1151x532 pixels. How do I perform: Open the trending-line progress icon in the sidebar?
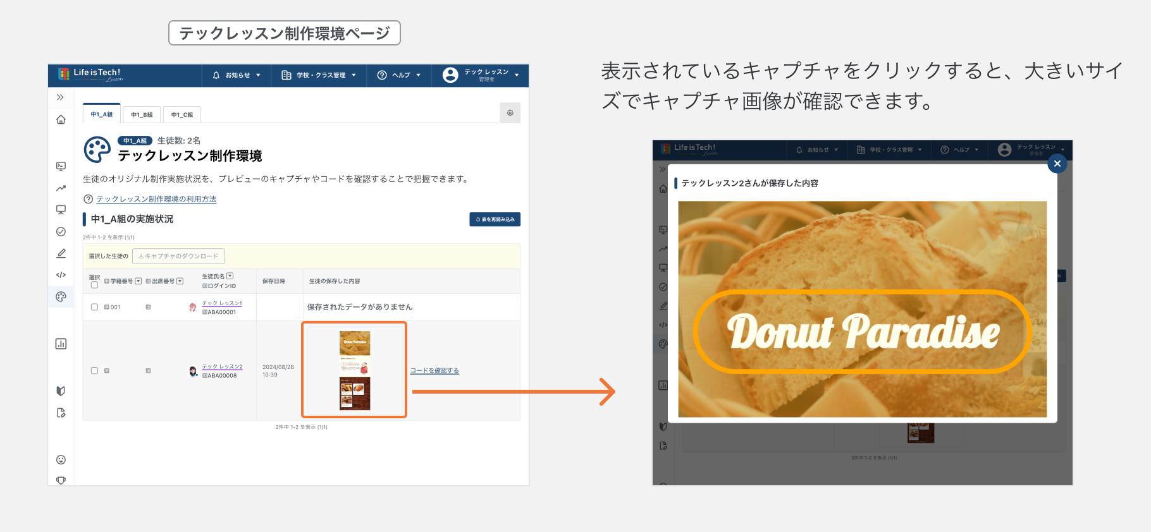pyautogui.click(x=61, y=188)
